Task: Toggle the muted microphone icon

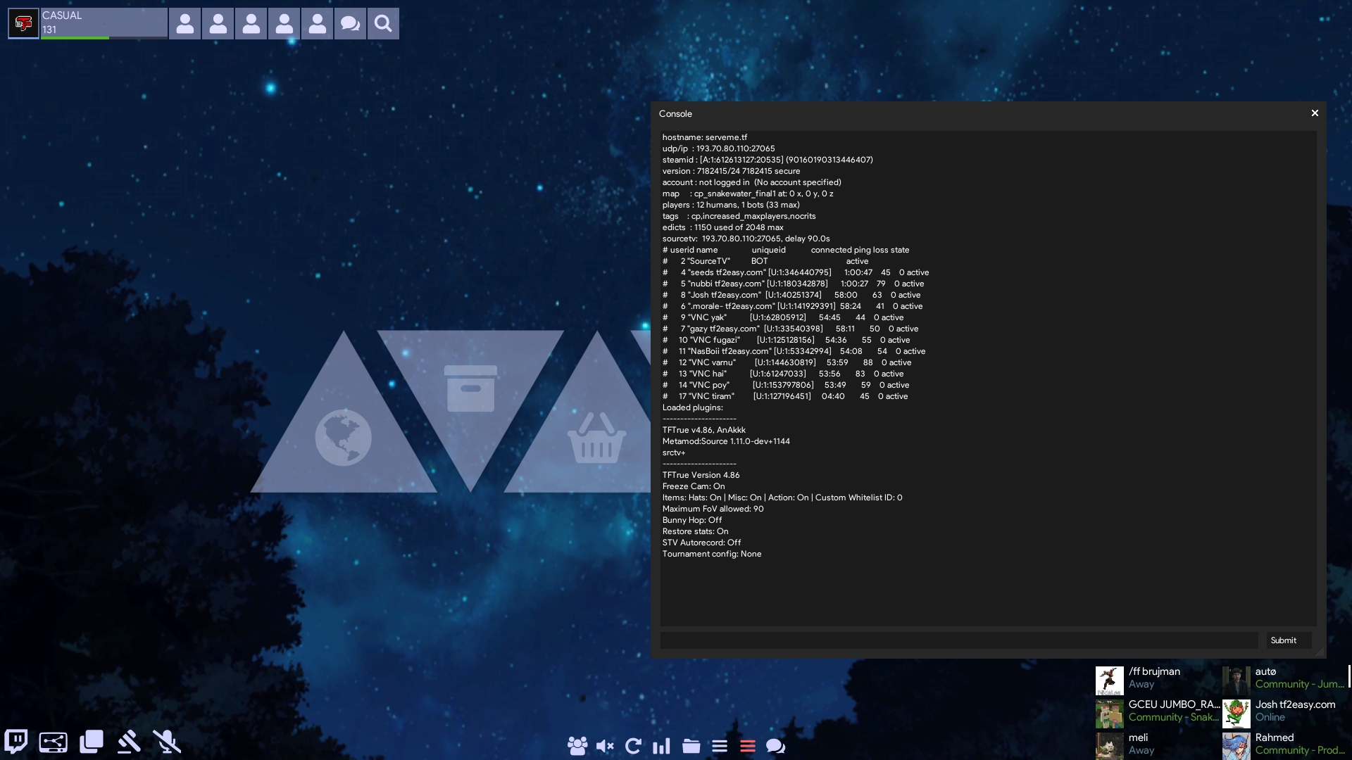Action: click(x=167, y=742)
